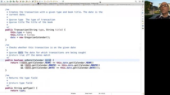The width and height of the screenshot is (170, 95).
Task: Click the 'onDate' method name
Action: (28, 60)
